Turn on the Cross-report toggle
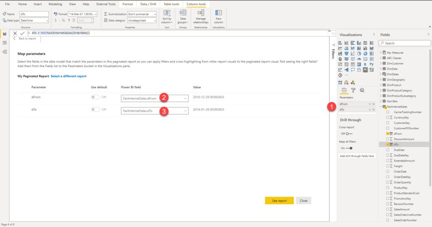The width and height of the screenshot is (432, 227). pos(349,134)
